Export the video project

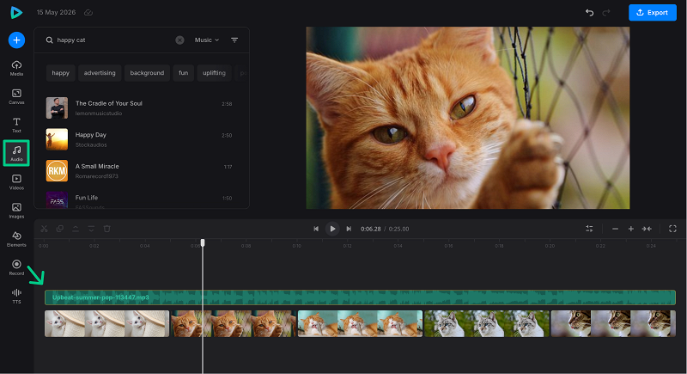[x=653, y=13]
